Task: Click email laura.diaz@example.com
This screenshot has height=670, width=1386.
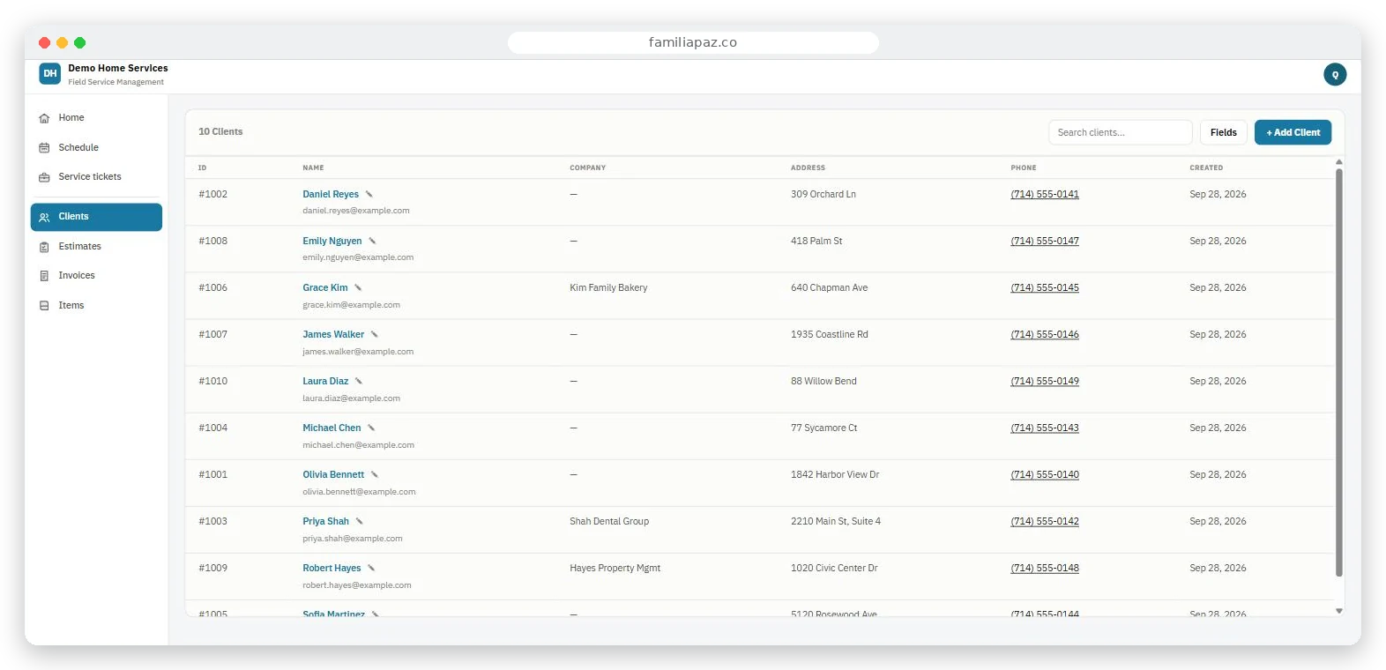Action: pyautogui.click(x=351, y=398)
